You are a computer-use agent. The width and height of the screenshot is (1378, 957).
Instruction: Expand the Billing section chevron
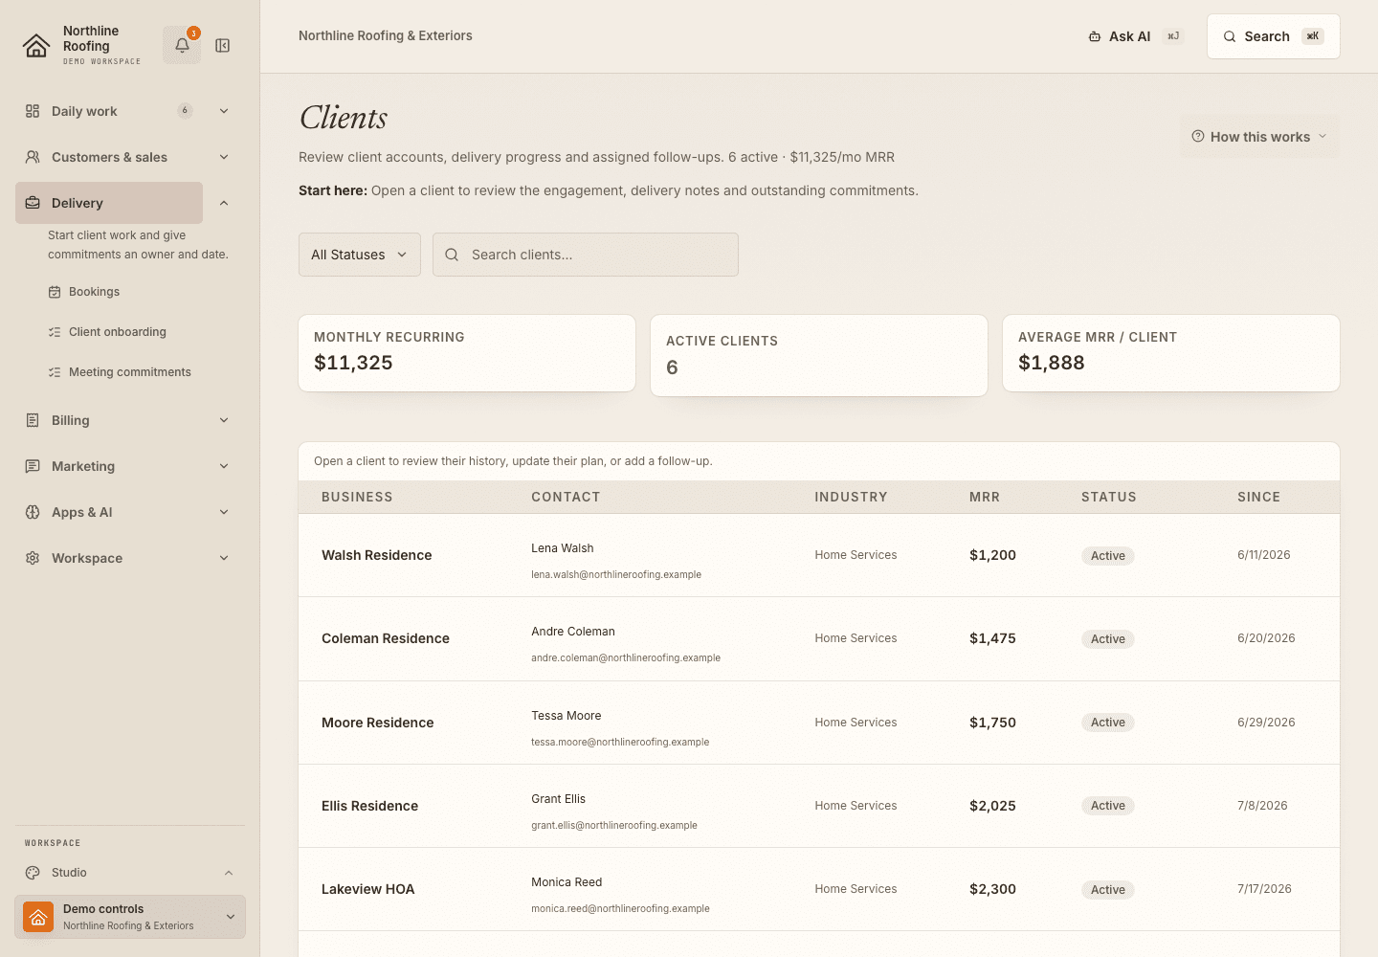(224, 420)
